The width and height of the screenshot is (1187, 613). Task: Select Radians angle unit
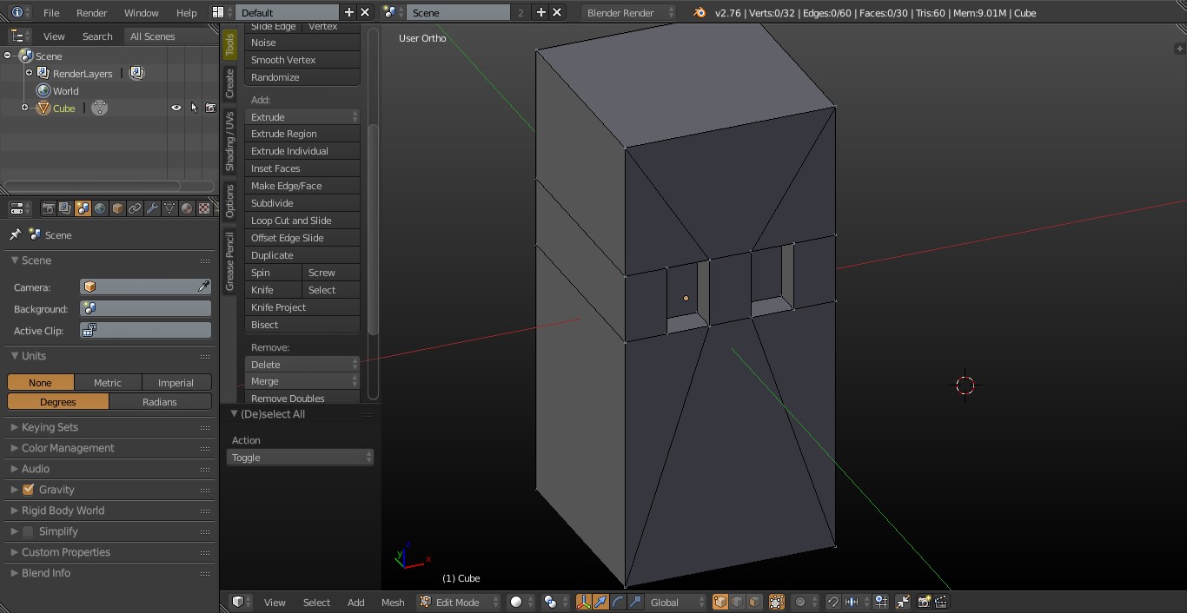(x=160, y=402)
